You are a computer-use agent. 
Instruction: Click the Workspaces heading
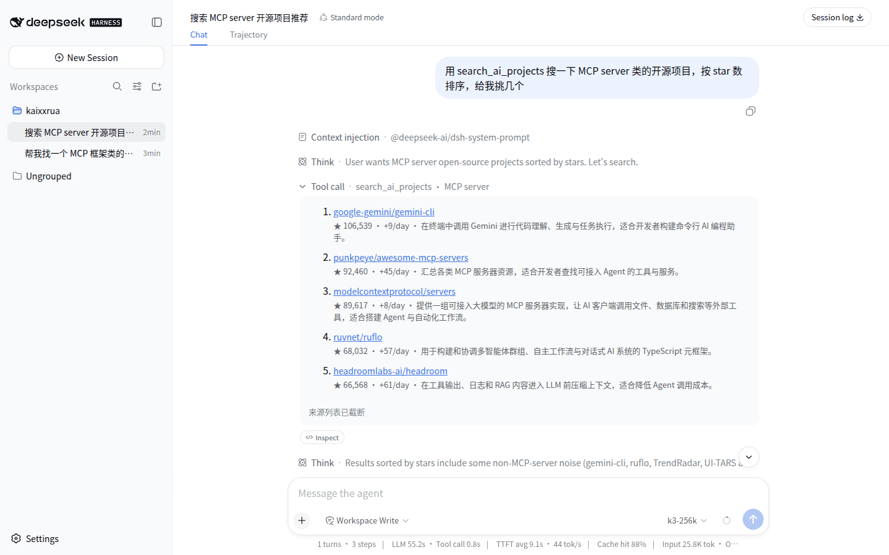click(34, 86)
